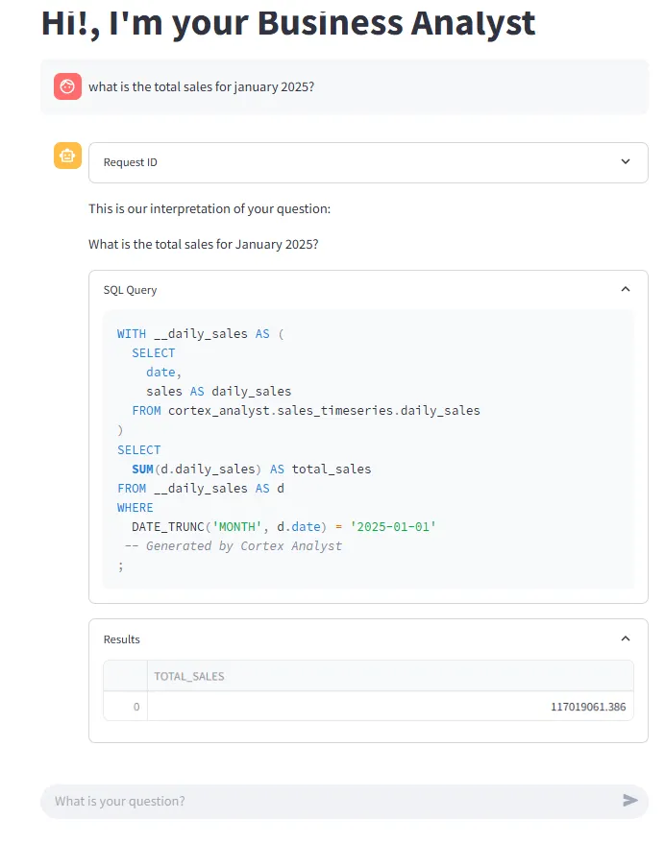The height and width of the screenshot is (843, 665).
Task: Click the collapse arrow on the Results panel
Action: pos(626,638)
